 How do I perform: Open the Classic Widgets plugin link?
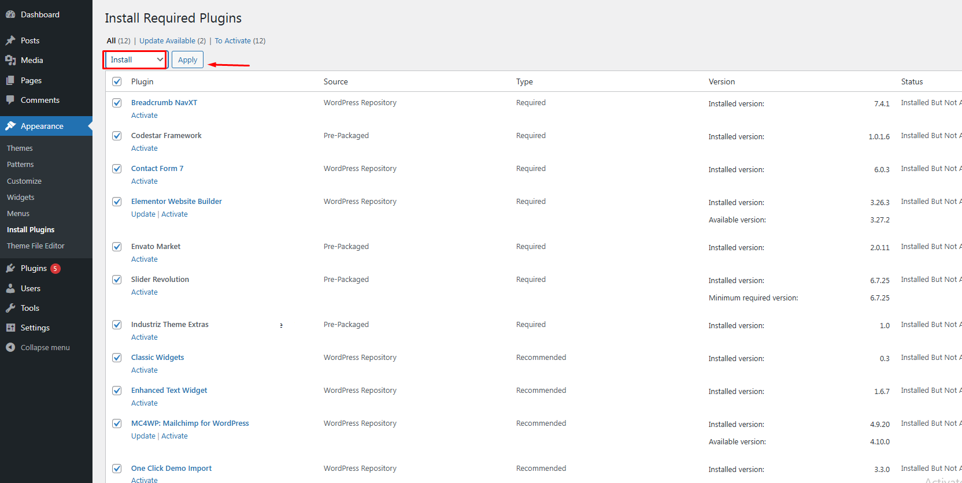[x=158, y=358]
